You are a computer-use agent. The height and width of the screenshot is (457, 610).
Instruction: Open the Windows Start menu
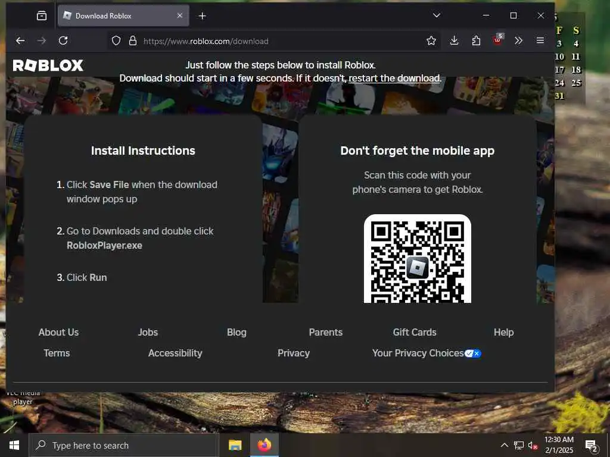click(x=14, y=445)
